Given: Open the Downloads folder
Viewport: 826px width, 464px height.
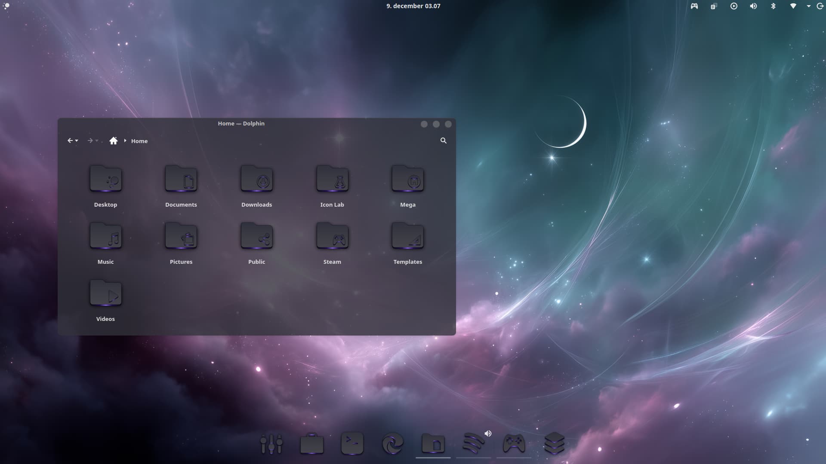Looking at the screenshot, I should tap(256, 180).
